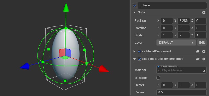209x96 pixels.
Task: Open the Layer DEFAULT dropdown
Action: click(176, 43)
